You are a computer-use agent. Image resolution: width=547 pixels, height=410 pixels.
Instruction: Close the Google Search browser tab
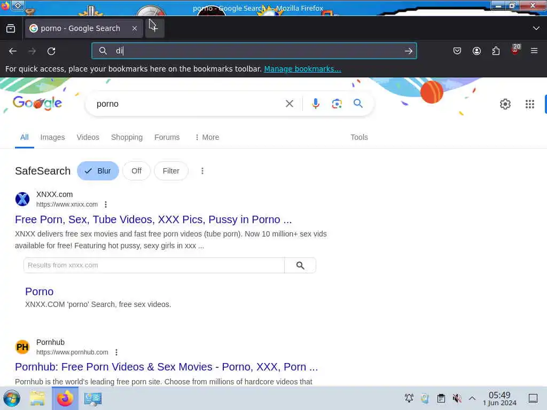click(x=135, y=28)
